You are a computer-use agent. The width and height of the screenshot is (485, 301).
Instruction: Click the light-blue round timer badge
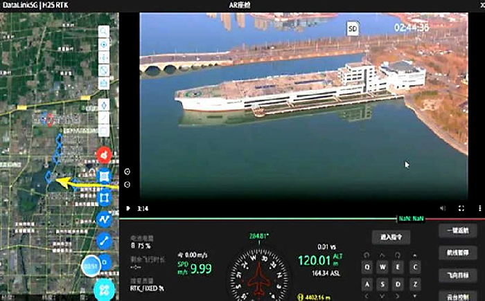[x=91, y=266]
